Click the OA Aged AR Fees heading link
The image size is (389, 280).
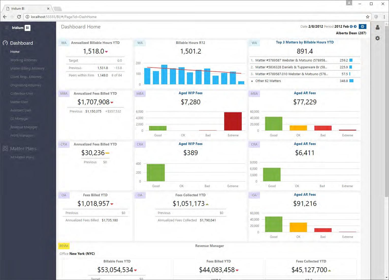[x=305, y=194]
